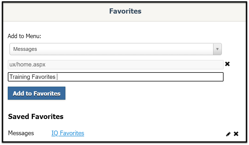Click blank space in IQ Favorites row
The height and width of the screenshot is (145, 249).
154,133
